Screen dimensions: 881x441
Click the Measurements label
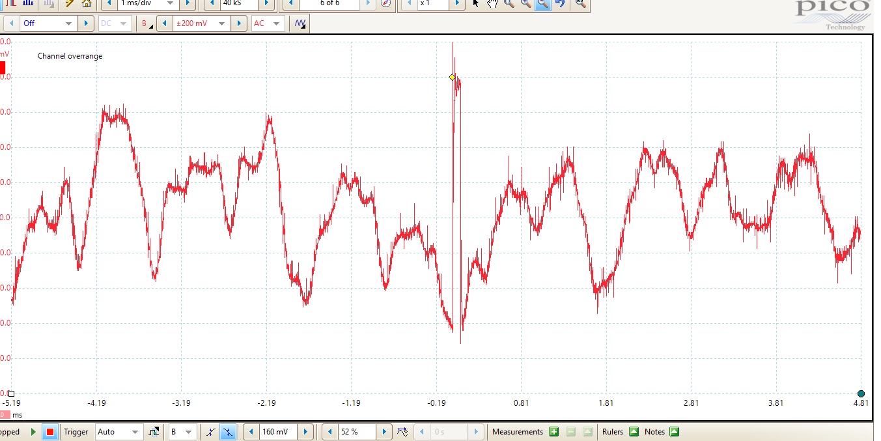coord(518,432)
